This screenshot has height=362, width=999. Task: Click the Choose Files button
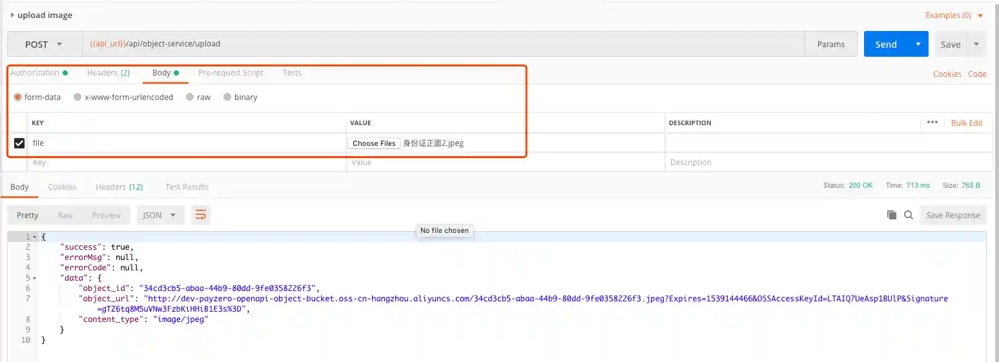[x=374, y=143]
